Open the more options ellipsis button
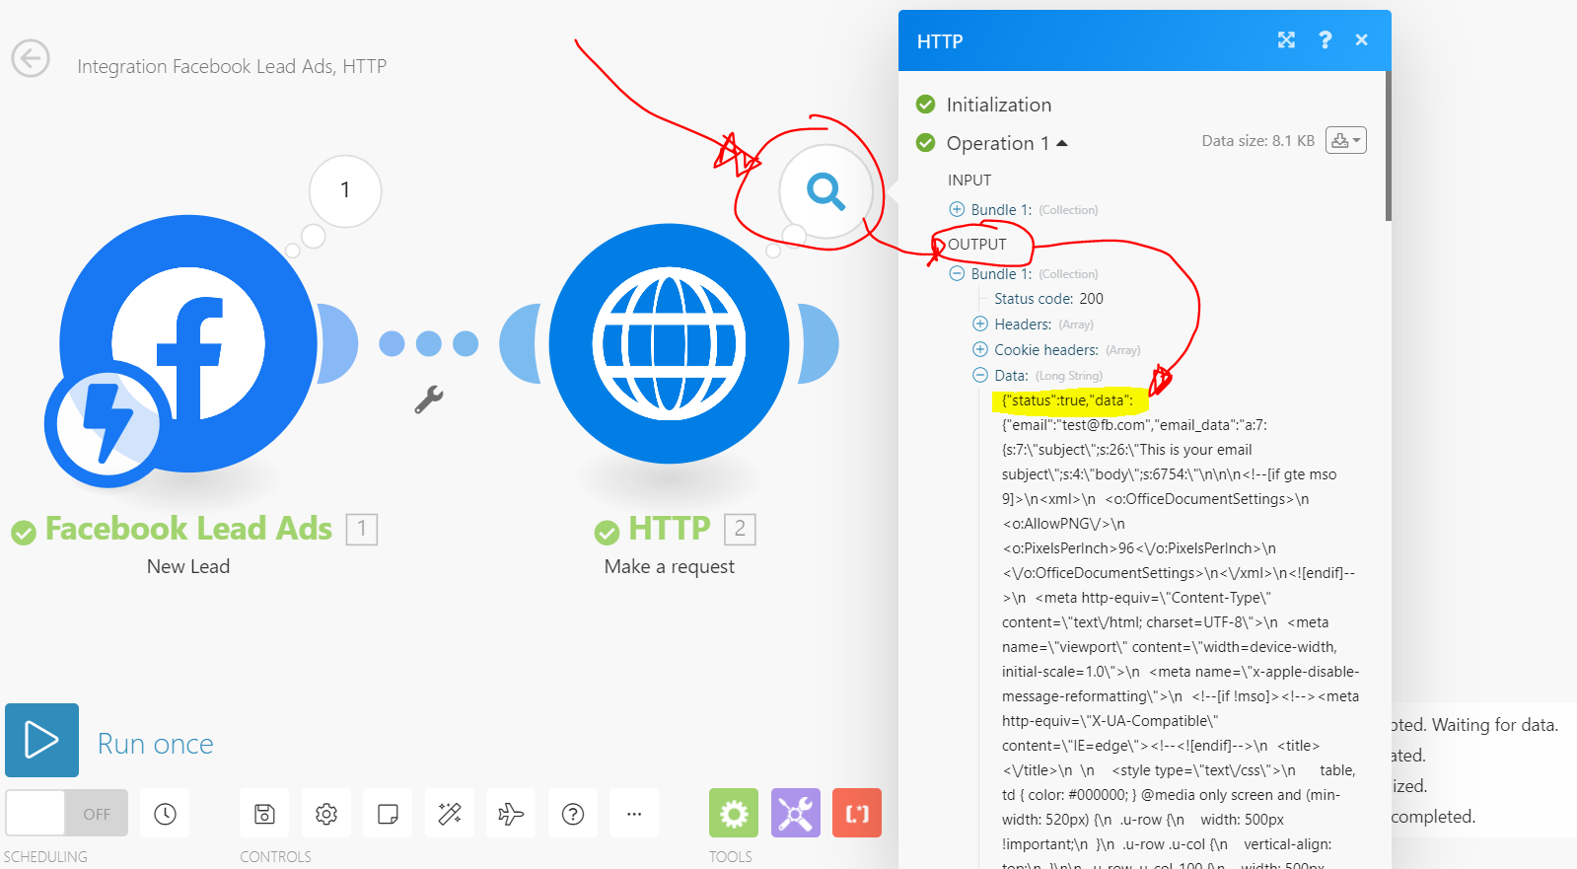 [634, 814]
